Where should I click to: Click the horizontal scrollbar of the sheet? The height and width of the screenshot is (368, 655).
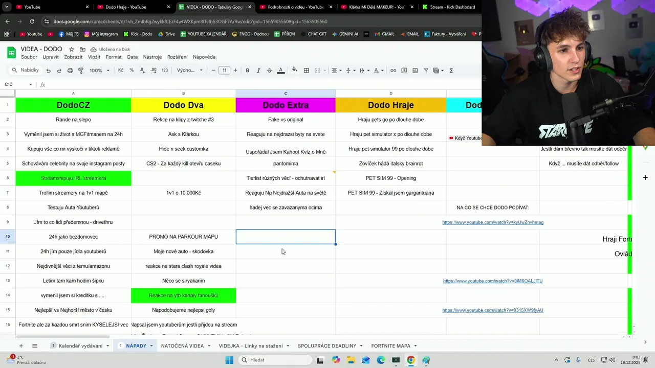tap(62, 336)
